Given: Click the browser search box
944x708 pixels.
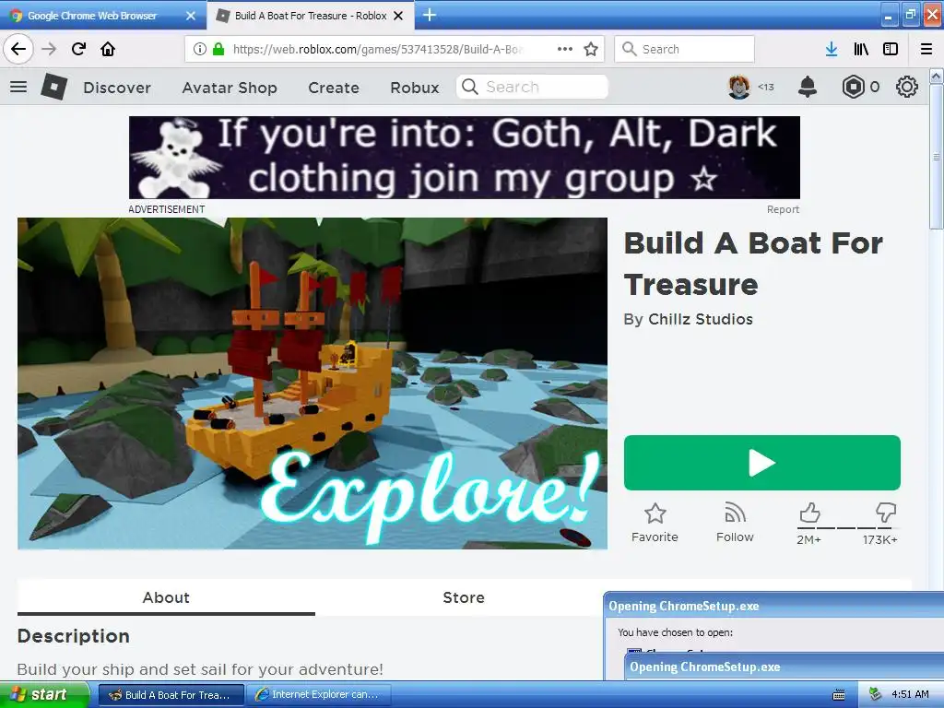Looking at the screenshot, I should point(684,49).
